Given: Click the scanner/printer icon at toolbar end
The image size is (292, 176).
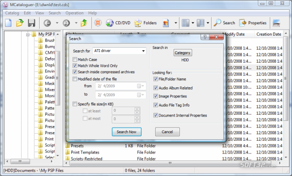Looking at the screenshot, I should tap(276, 23).
